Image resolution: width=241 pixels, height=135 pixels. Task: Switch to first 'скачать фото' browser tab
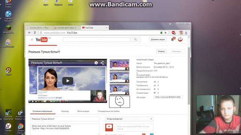tap(39, 28)
